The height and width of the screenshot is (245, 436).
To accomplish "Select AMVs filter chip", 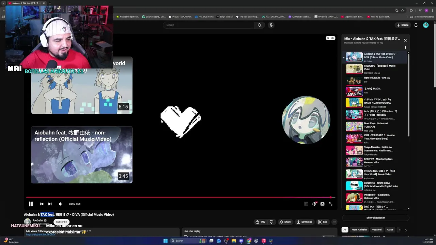I will pyautogui.click(x=390, y=230).
